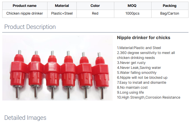Image resolution: width=191 pixels, height=122 pixels.
Task: Select the Red color value cell
Action: click(95, 13)
